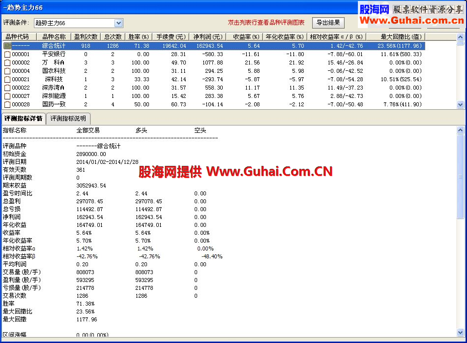Tick checkbox for 000028 国药一致
Screen dimensions: 467x343
point(7,104)
